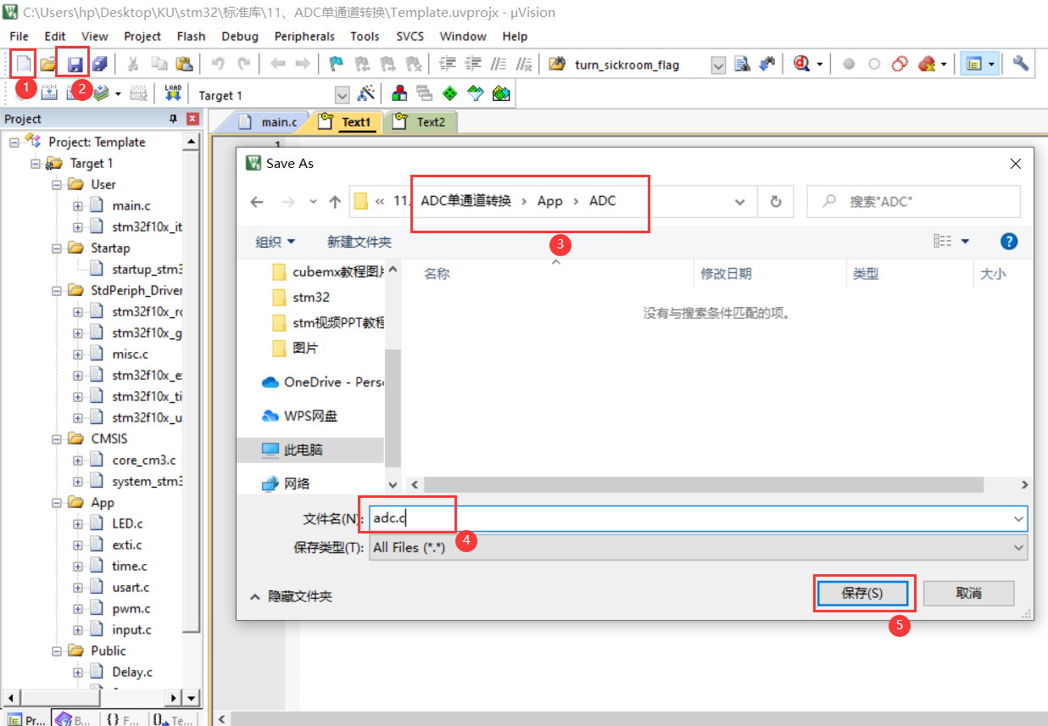Click the Undo arrow icon
Viewport: 1048px width, 726px height.
pos(218,64)
